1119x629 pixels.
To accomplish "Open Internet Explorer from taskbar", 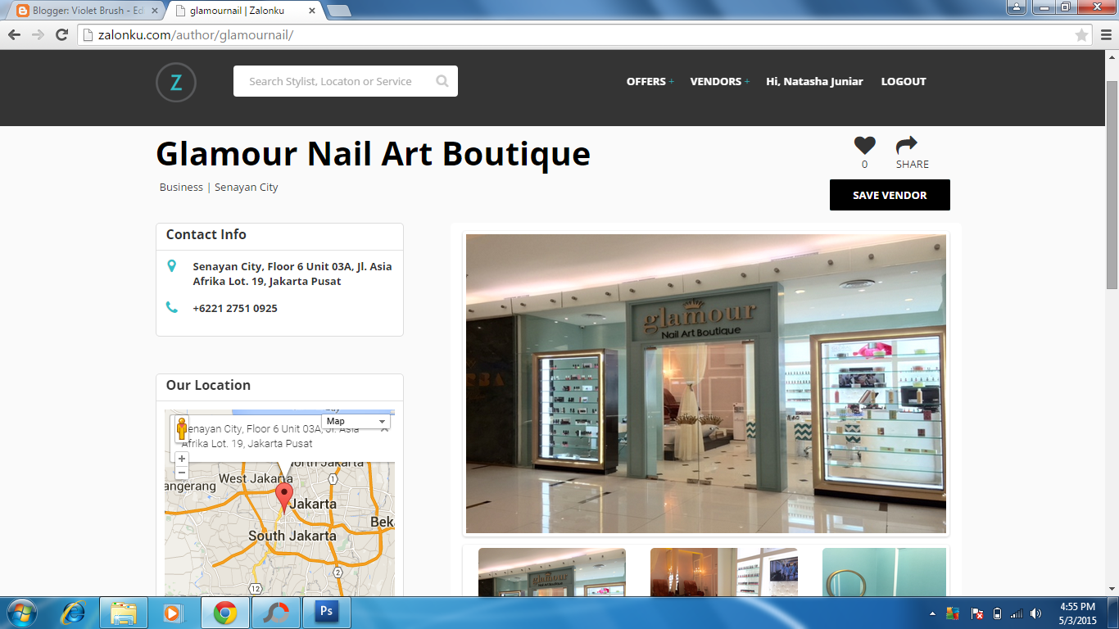I will pyautogui.click(x=73, y=613).
